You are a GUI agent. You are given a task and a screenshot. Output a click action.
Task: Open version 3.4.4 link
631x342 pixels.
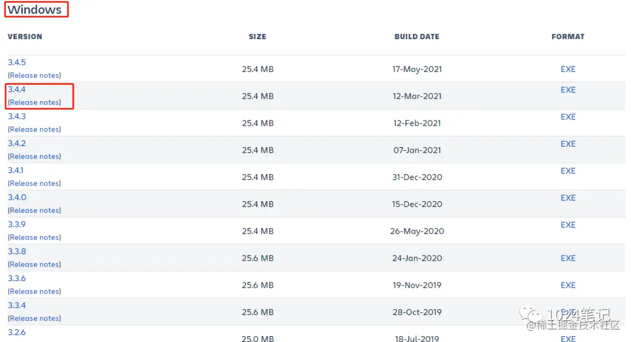point(16,89)
